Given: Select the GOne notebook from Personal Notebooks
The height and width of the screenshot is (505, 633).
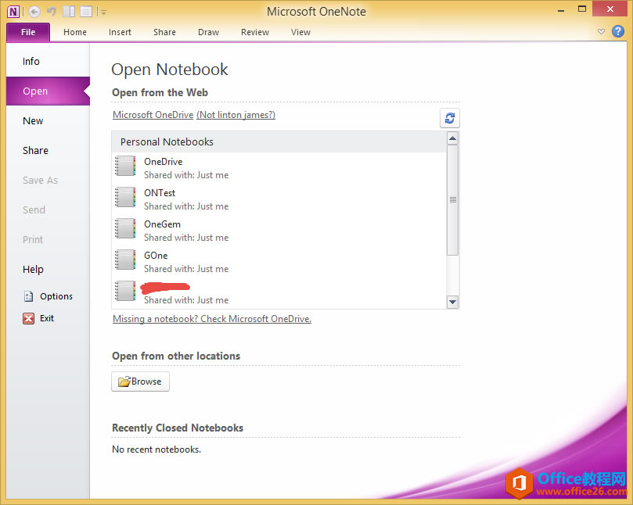Looking at the screenshot, I should 156,256.
